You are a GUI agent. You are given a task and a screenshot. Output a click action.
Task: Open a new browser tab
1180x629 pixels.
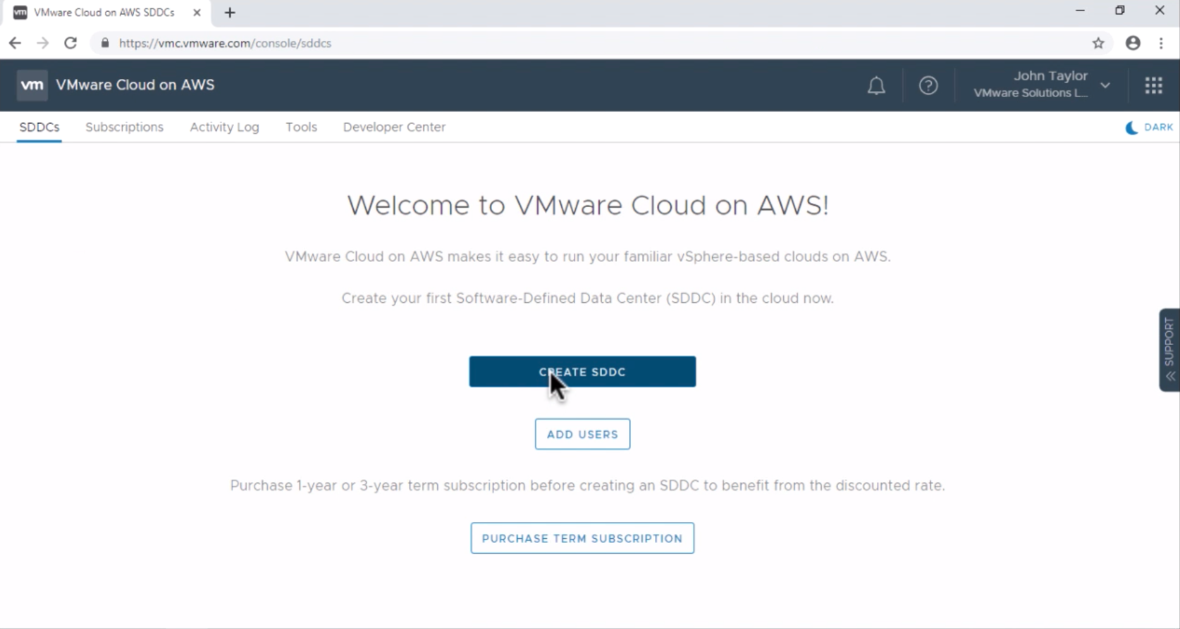[230, 13]
